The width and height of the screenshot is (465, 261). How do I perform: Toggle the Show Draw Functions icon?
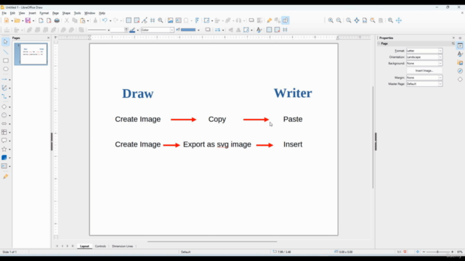tap(286, 20)
